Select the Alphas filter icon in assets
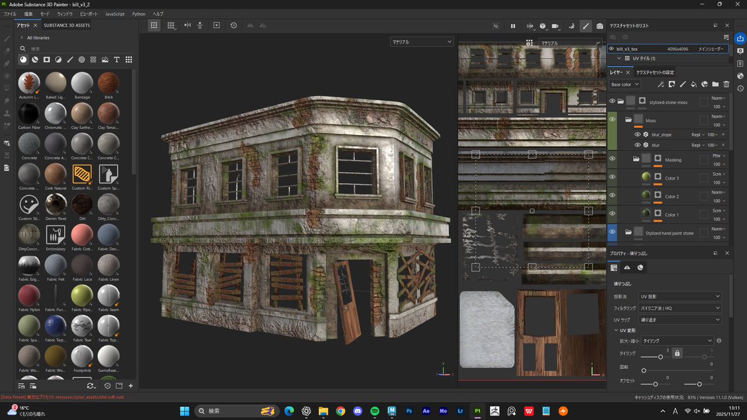This screenshot has width=747, height=420. [x=82, y=60]
